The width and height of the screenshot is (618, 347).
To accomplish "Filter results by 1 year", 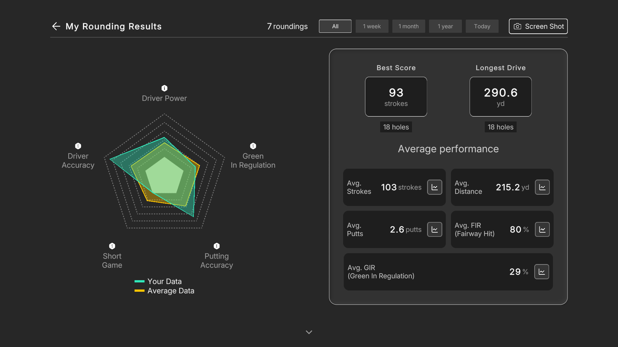I will pyautogui.click(x=445, y=26).
